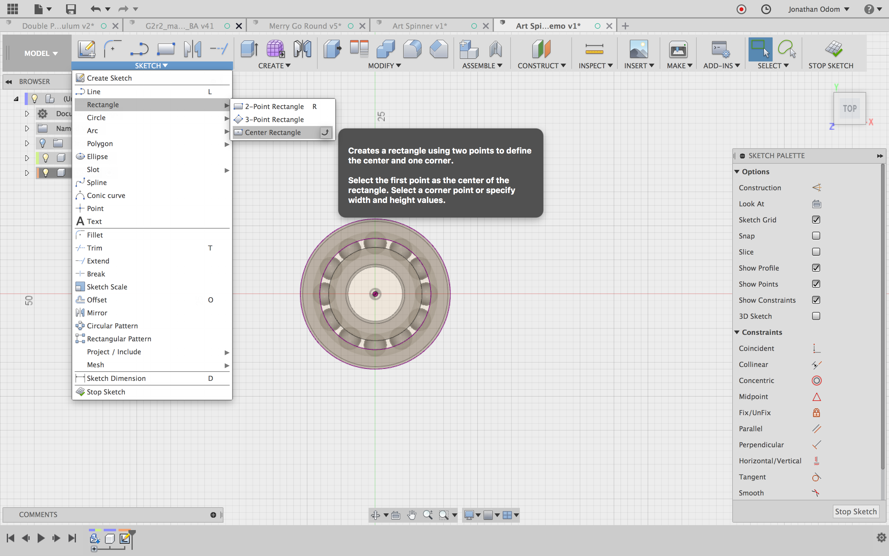Choose Center Rectangle from the submenu
Screen dimensions: 889x556
tap(273, 133)
